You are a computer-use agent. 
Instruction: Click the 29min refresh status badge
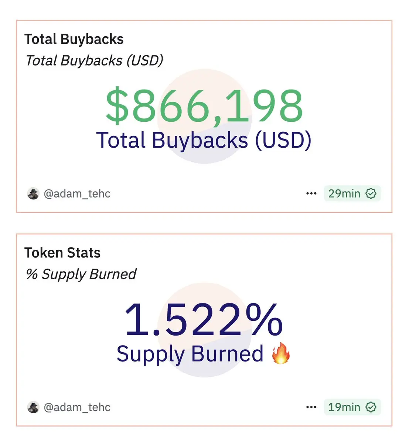tap(352, 194)
